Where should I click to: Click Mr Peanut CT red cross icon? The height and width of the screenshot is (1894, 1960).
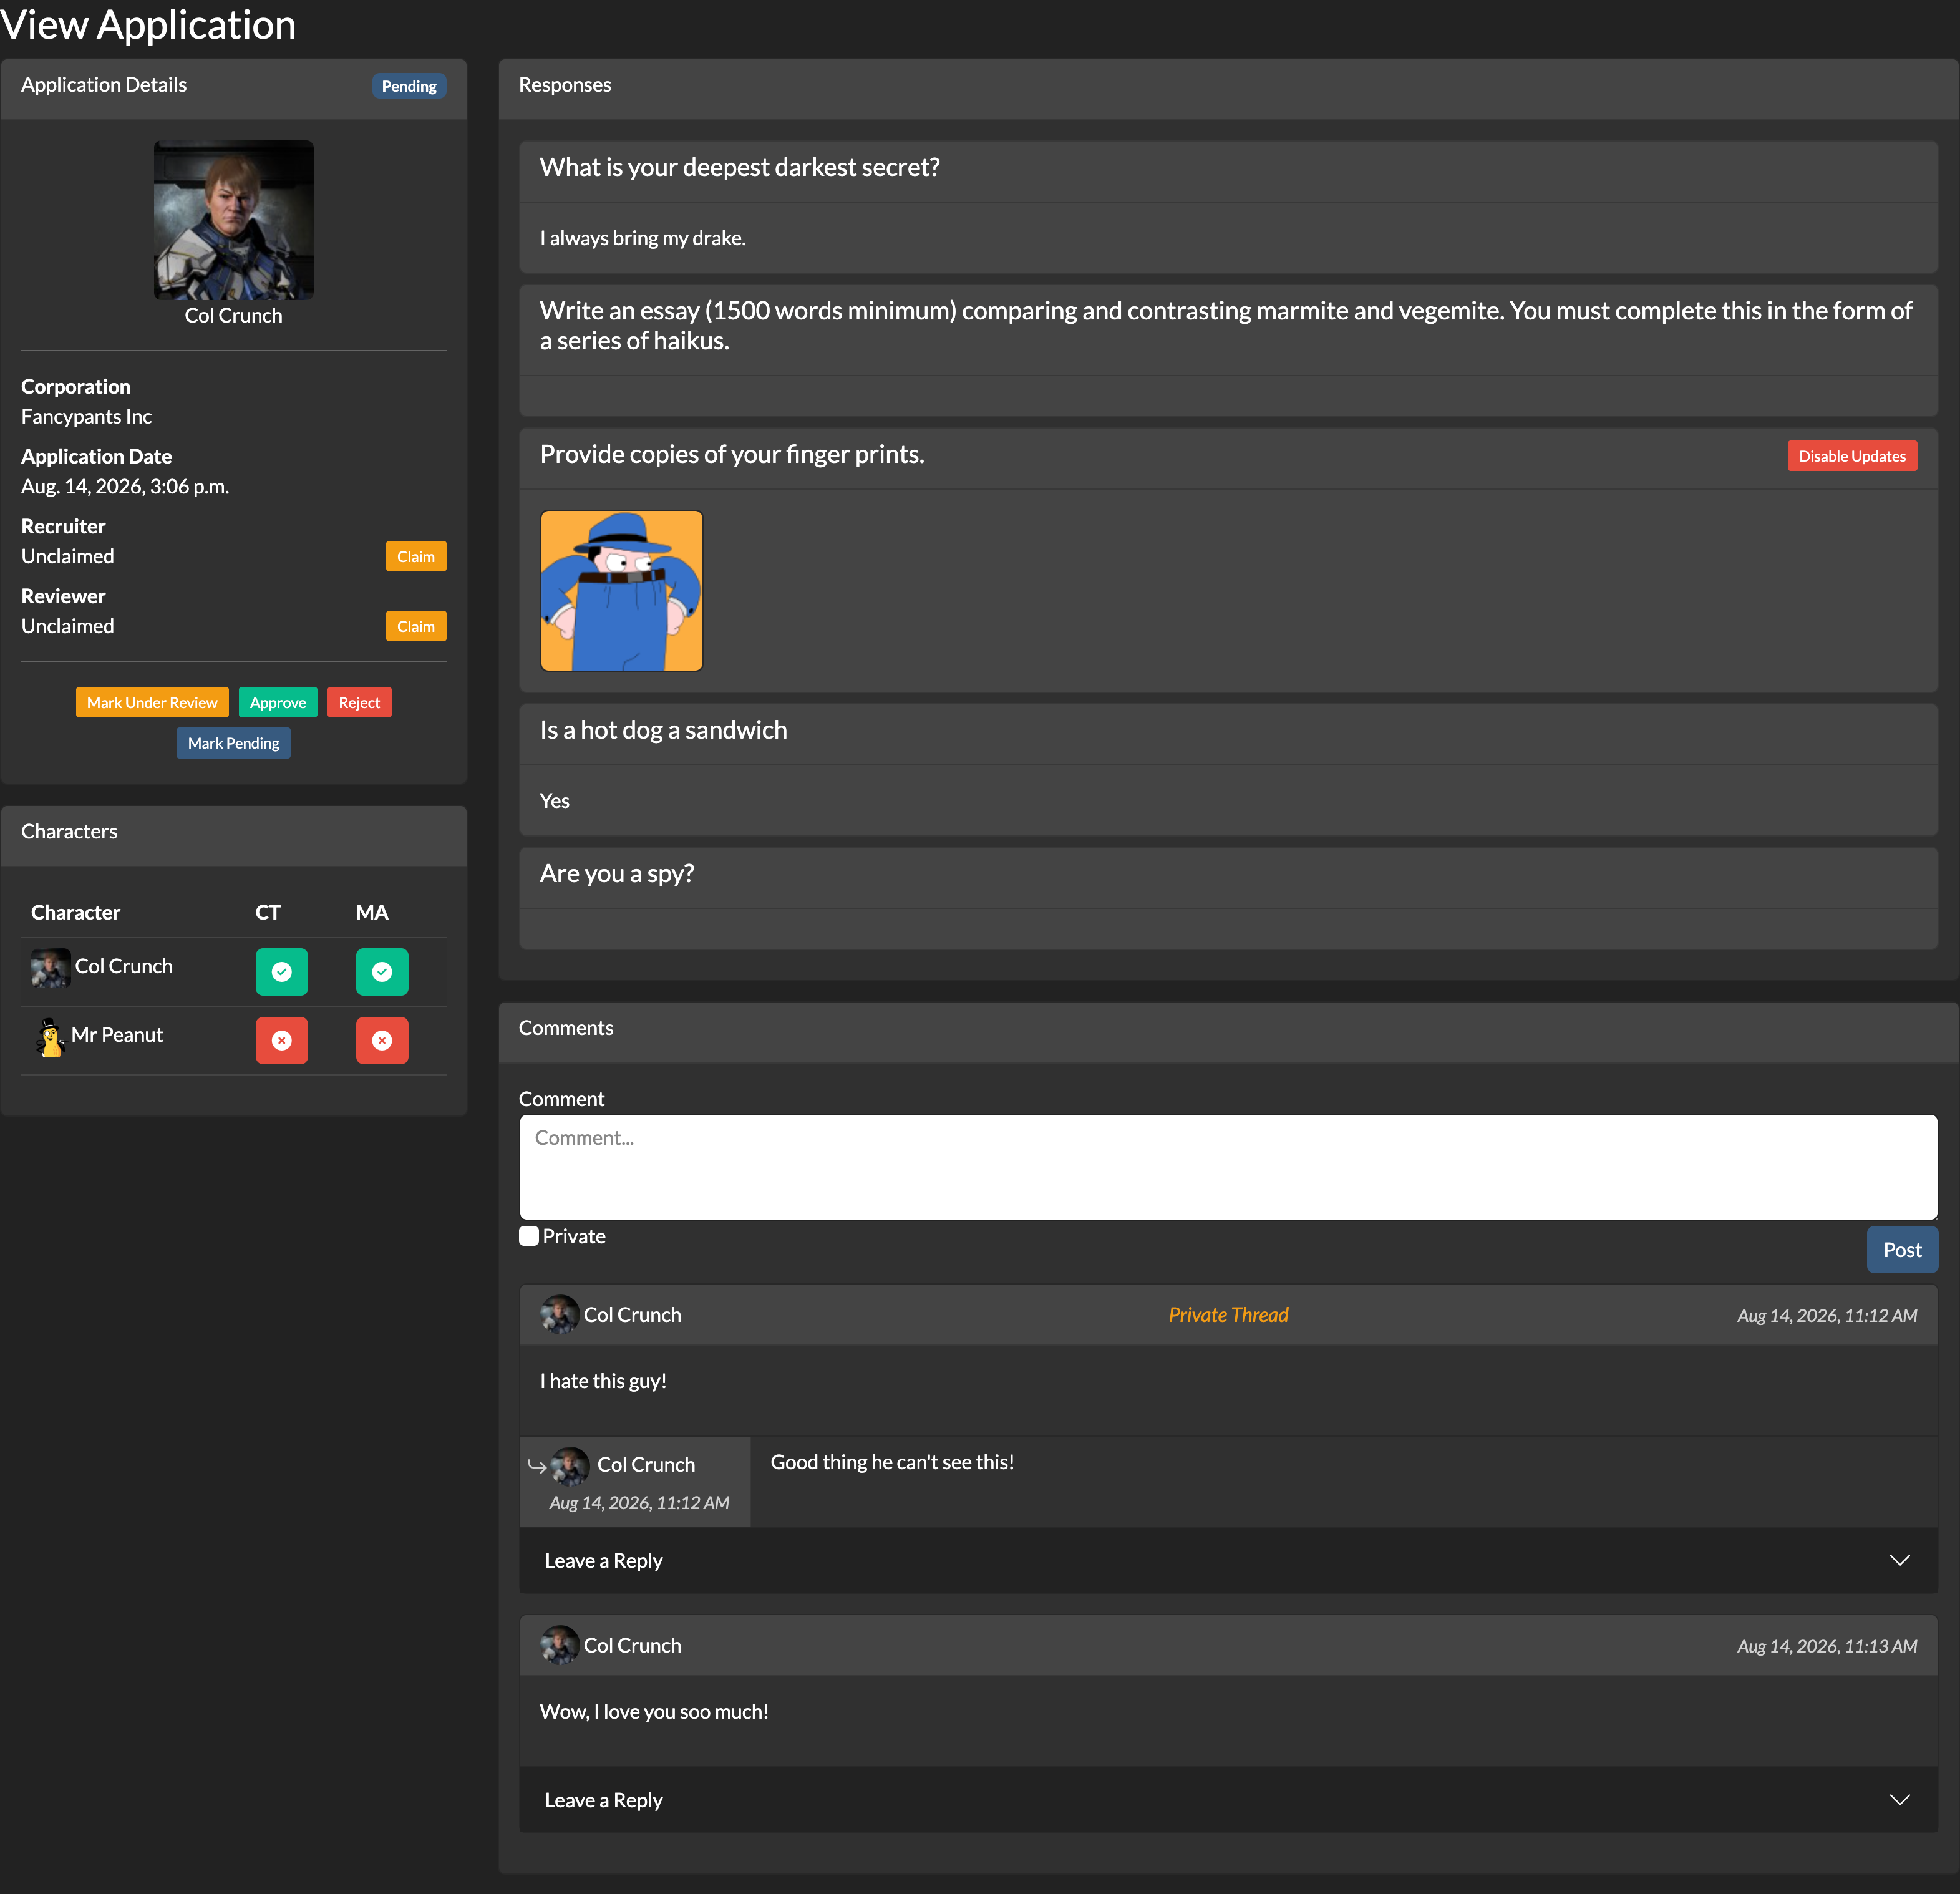(281, 1040)
